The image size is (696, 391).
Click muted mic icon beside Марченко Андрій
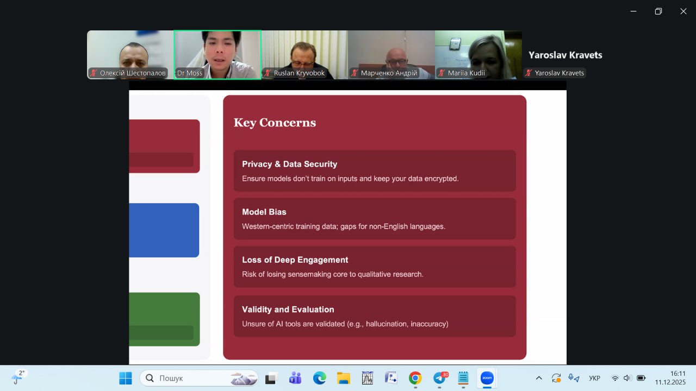(x=355, y=73)
